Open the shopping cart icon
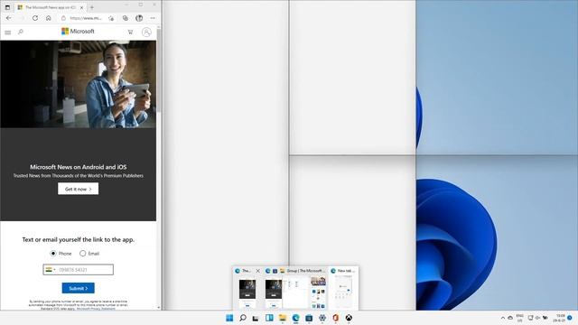 130,32
